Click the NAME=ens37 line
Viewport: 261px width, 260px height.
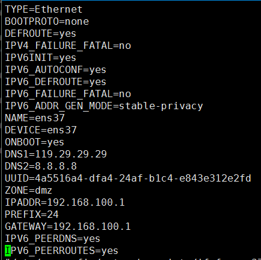click(x=35, y=118)
